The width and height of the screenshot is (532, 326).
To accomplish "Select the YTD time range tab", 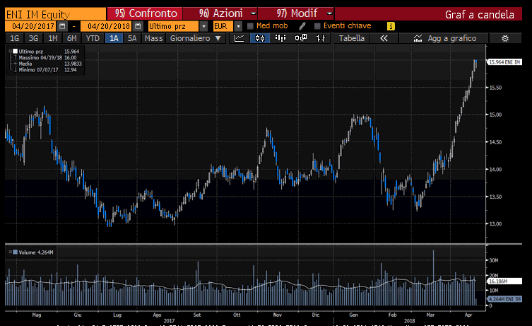I will (93, 38).
